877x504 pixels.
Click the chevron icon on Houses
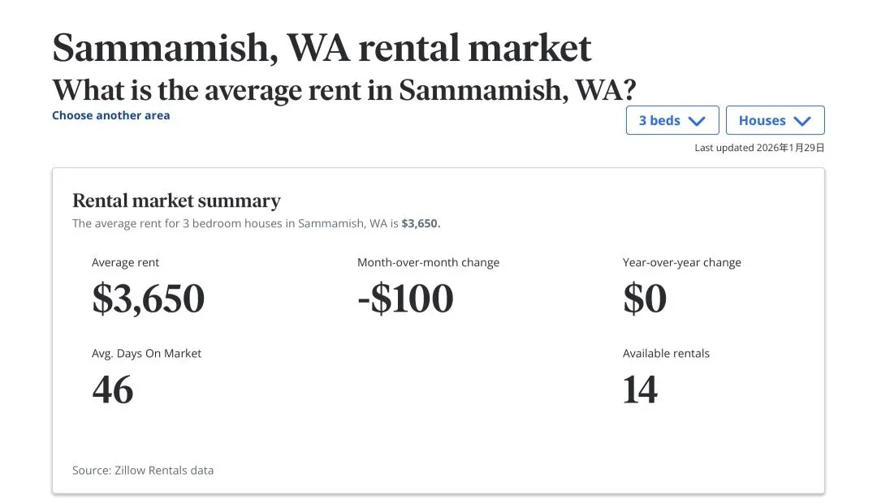click(x=802, y=121)
